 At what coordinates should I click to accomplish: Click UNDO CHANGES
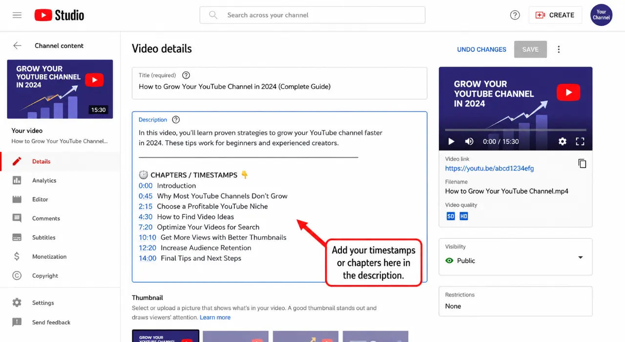tap(481, 49)
